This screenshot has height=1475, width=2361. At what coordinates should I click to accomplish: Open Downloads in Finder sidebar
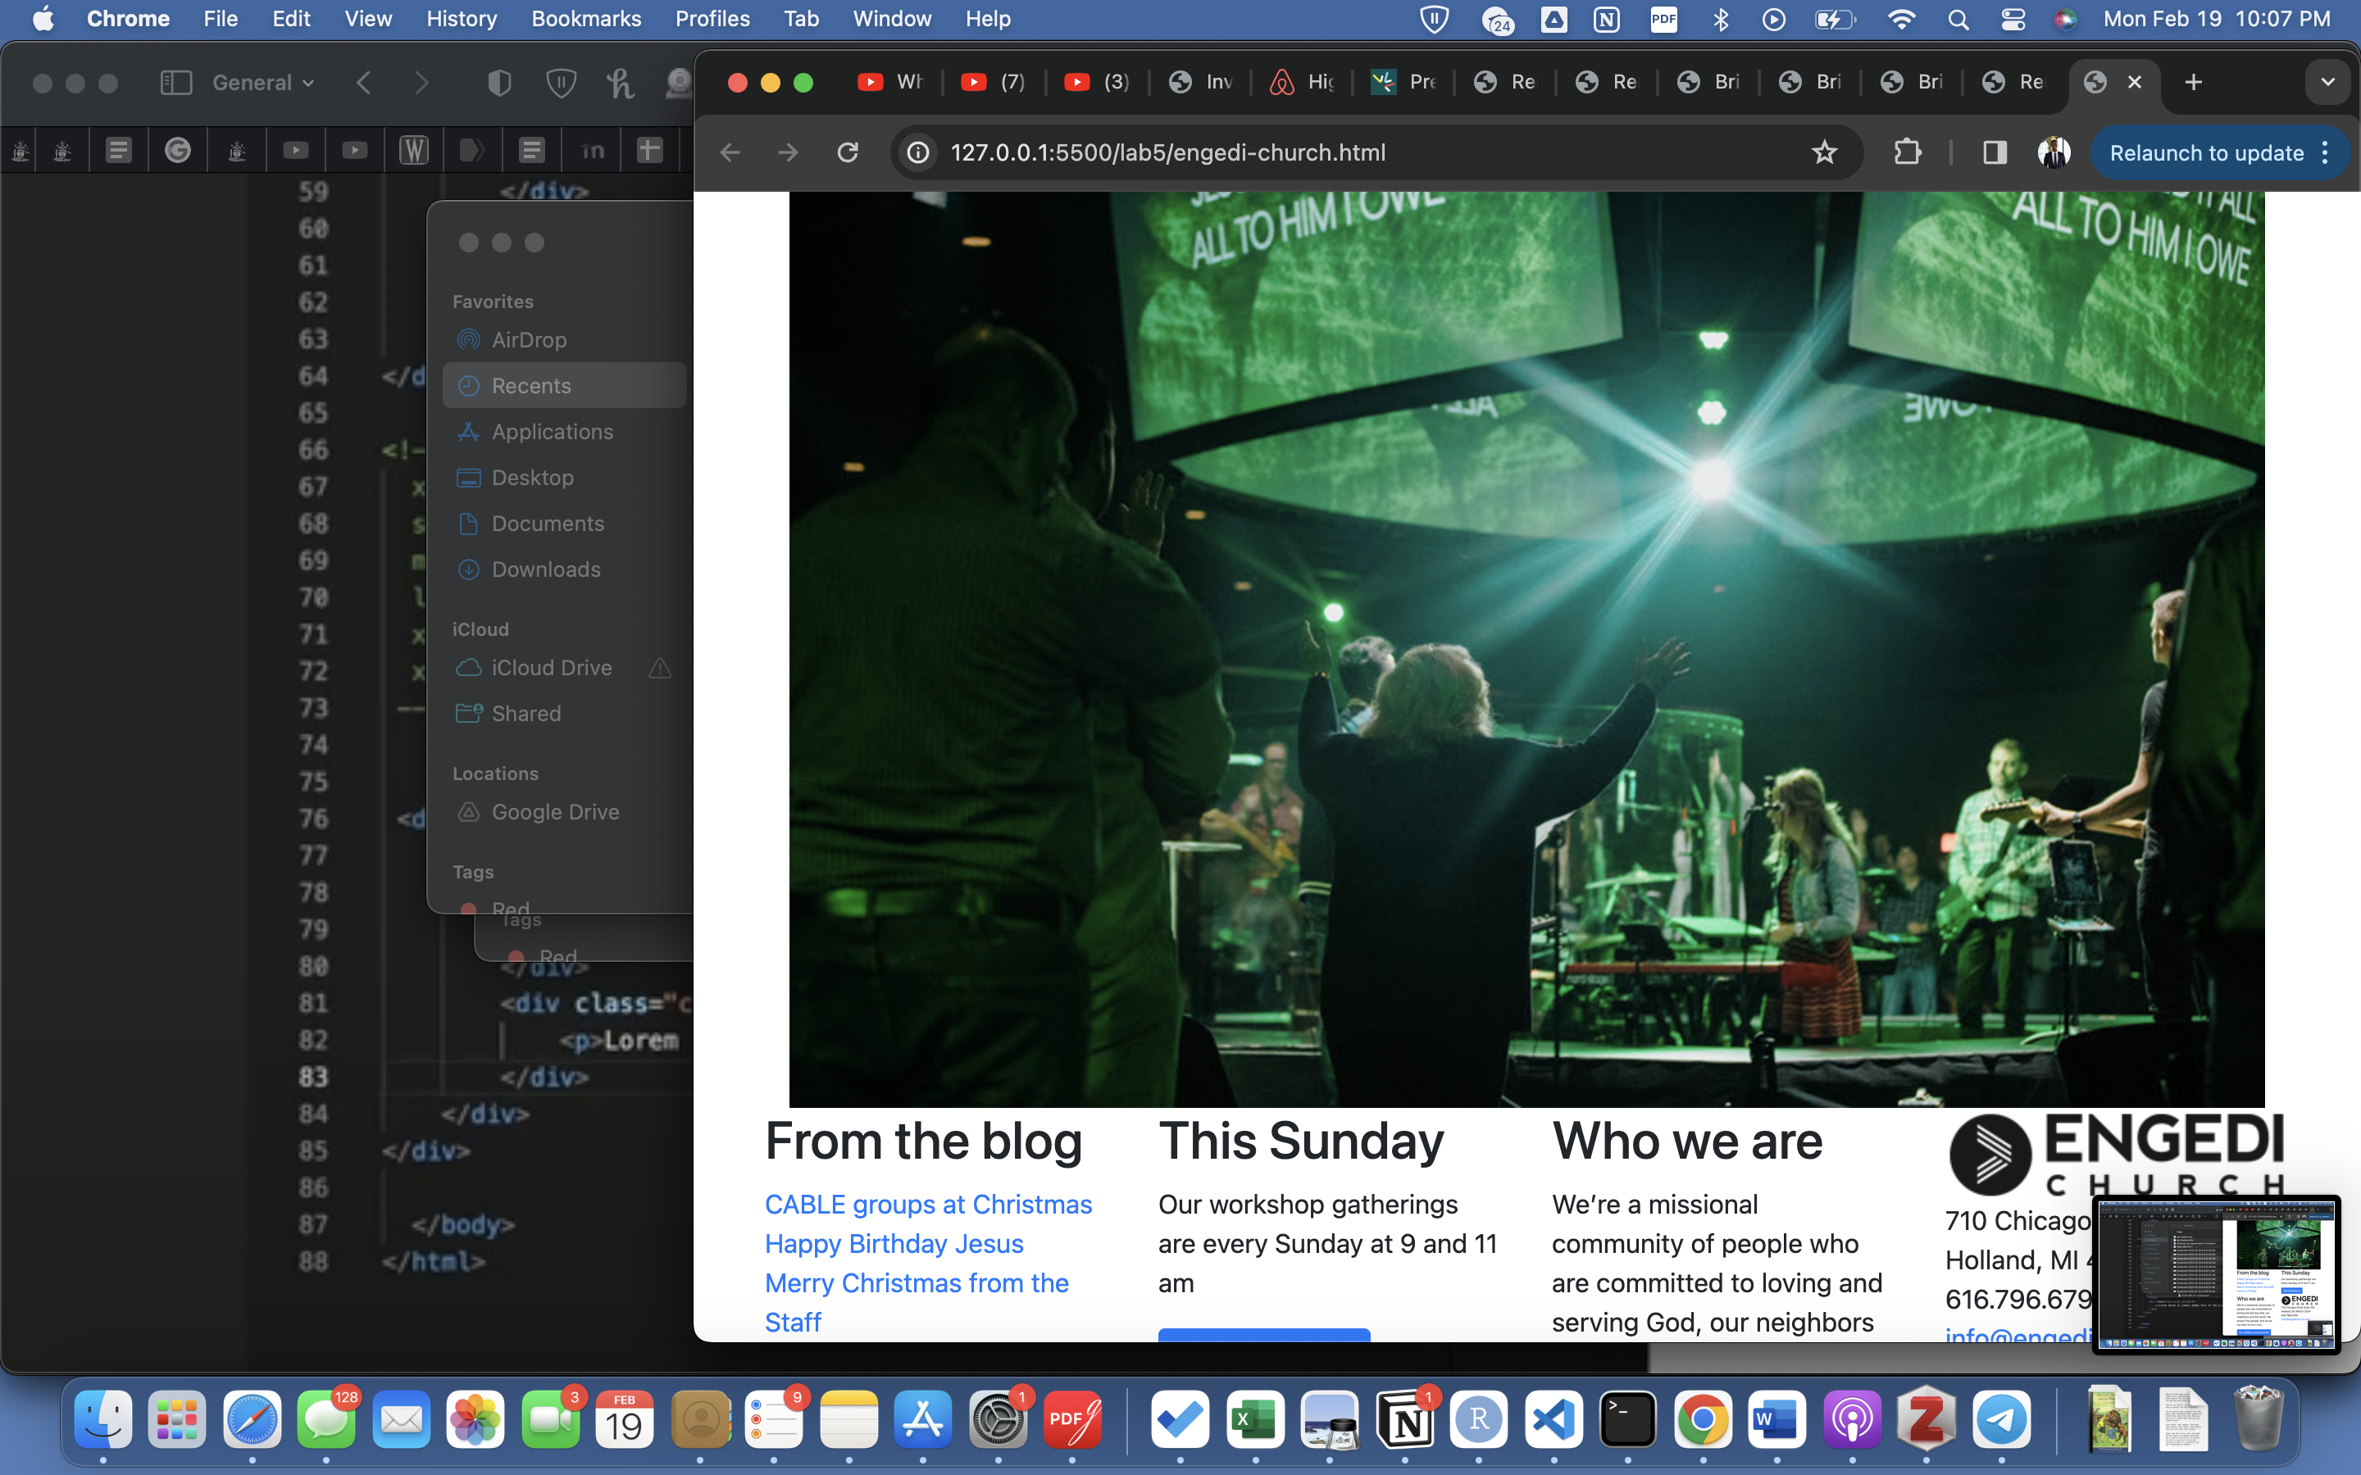[564, 569]
